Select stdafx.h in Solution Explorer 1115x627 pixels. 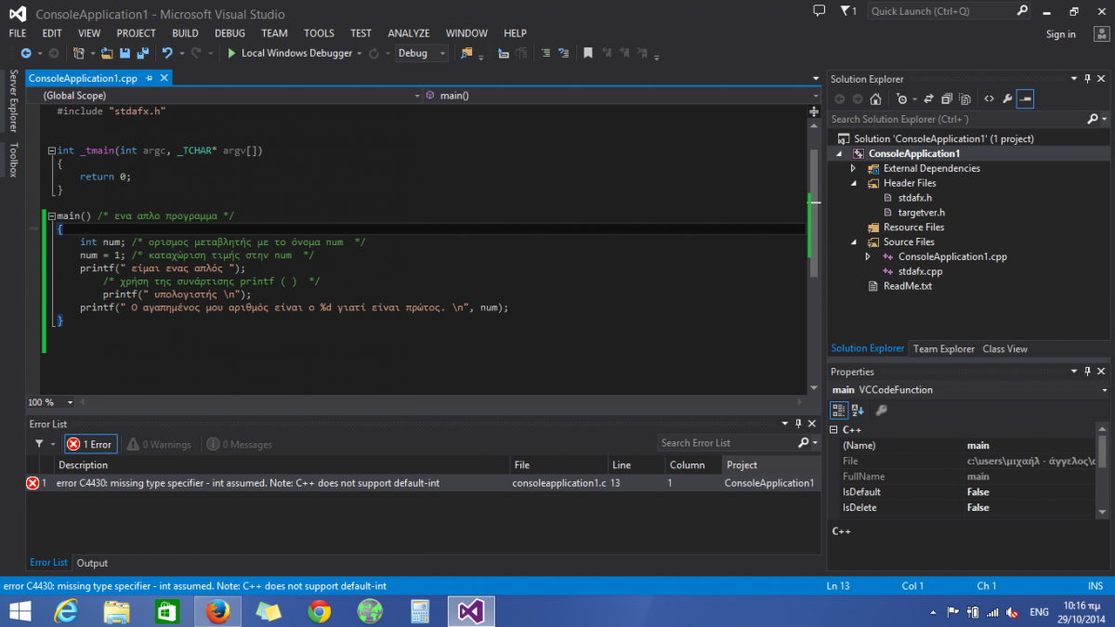(x=914, y=198)
